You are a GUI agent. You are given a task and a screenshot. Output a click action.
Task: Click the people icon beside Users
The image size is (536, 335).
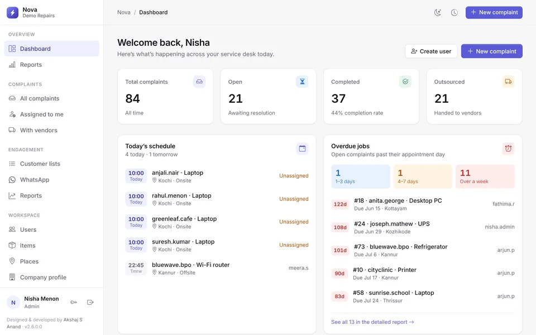click(12, 229)
